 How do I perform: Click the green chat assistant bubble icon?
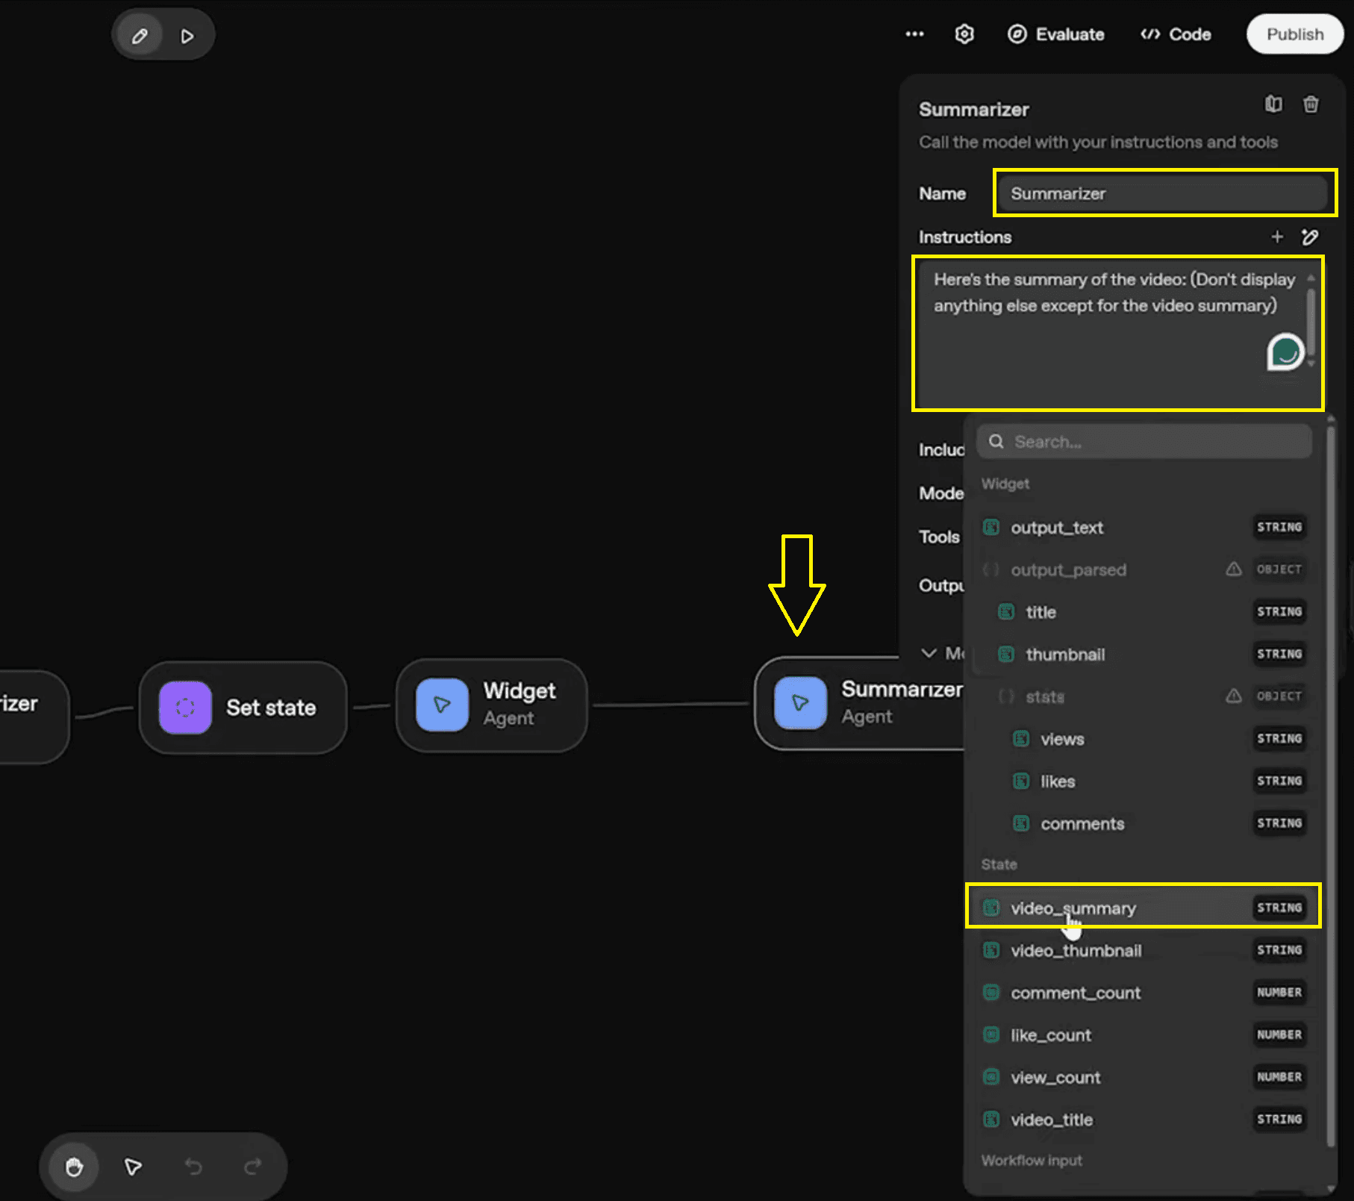click(1285, 352)
